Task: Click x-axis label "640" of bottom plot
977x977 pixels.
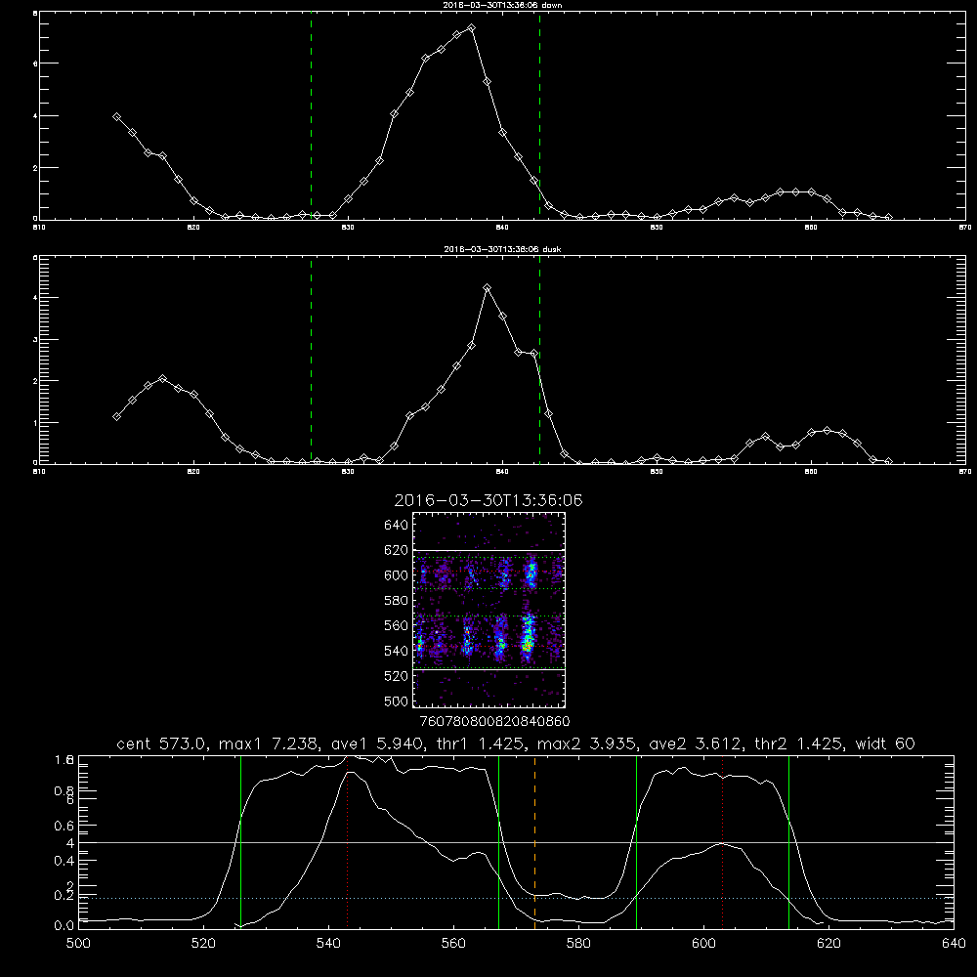Action: point(954,944)
